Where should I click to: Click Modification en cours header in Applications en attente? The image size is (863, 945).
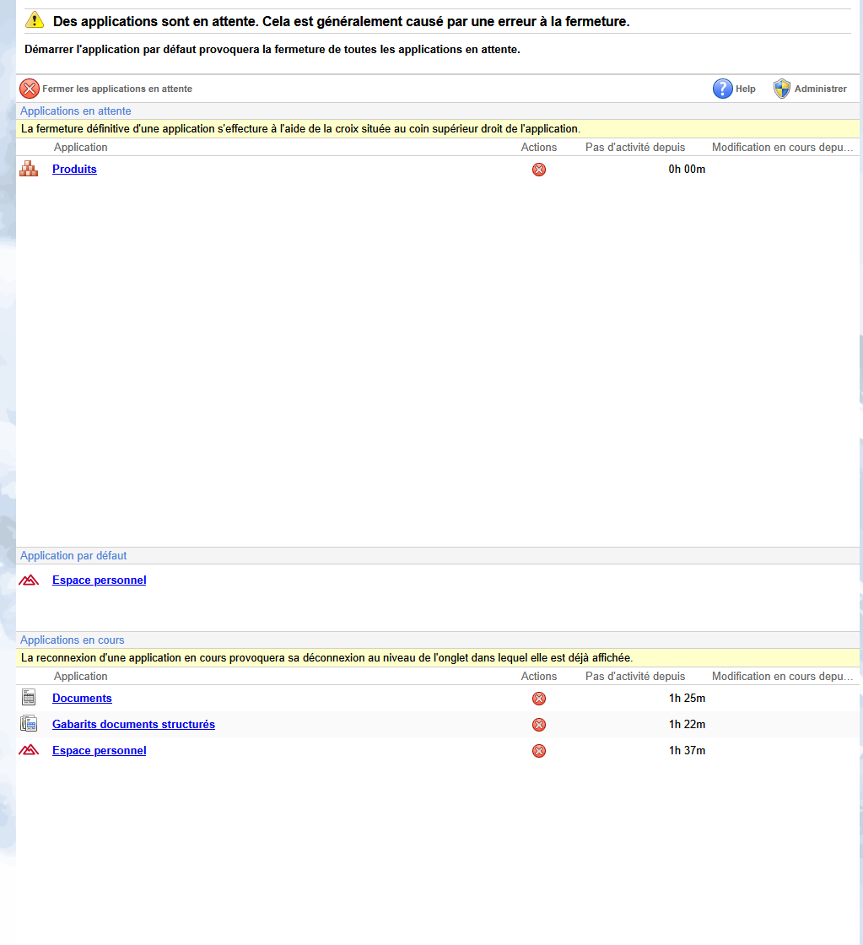point(782,147)
